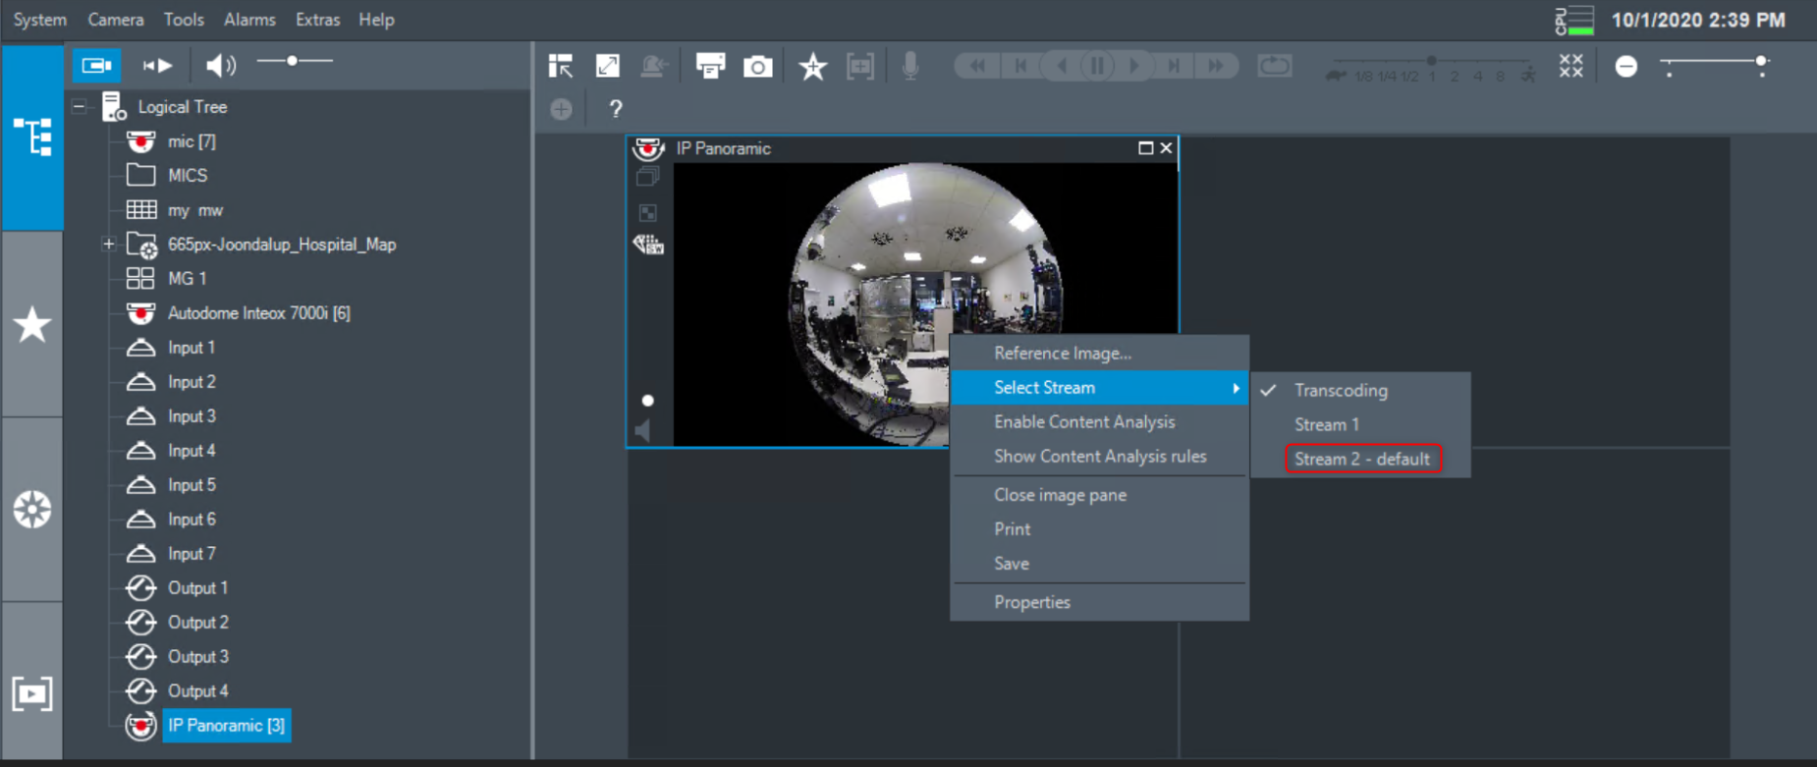Image resolution: width=1817 pixels, height=767 pixels.
Task: Select Autodome Inteox 7000i camera in tree
Action: pos(258,313)
